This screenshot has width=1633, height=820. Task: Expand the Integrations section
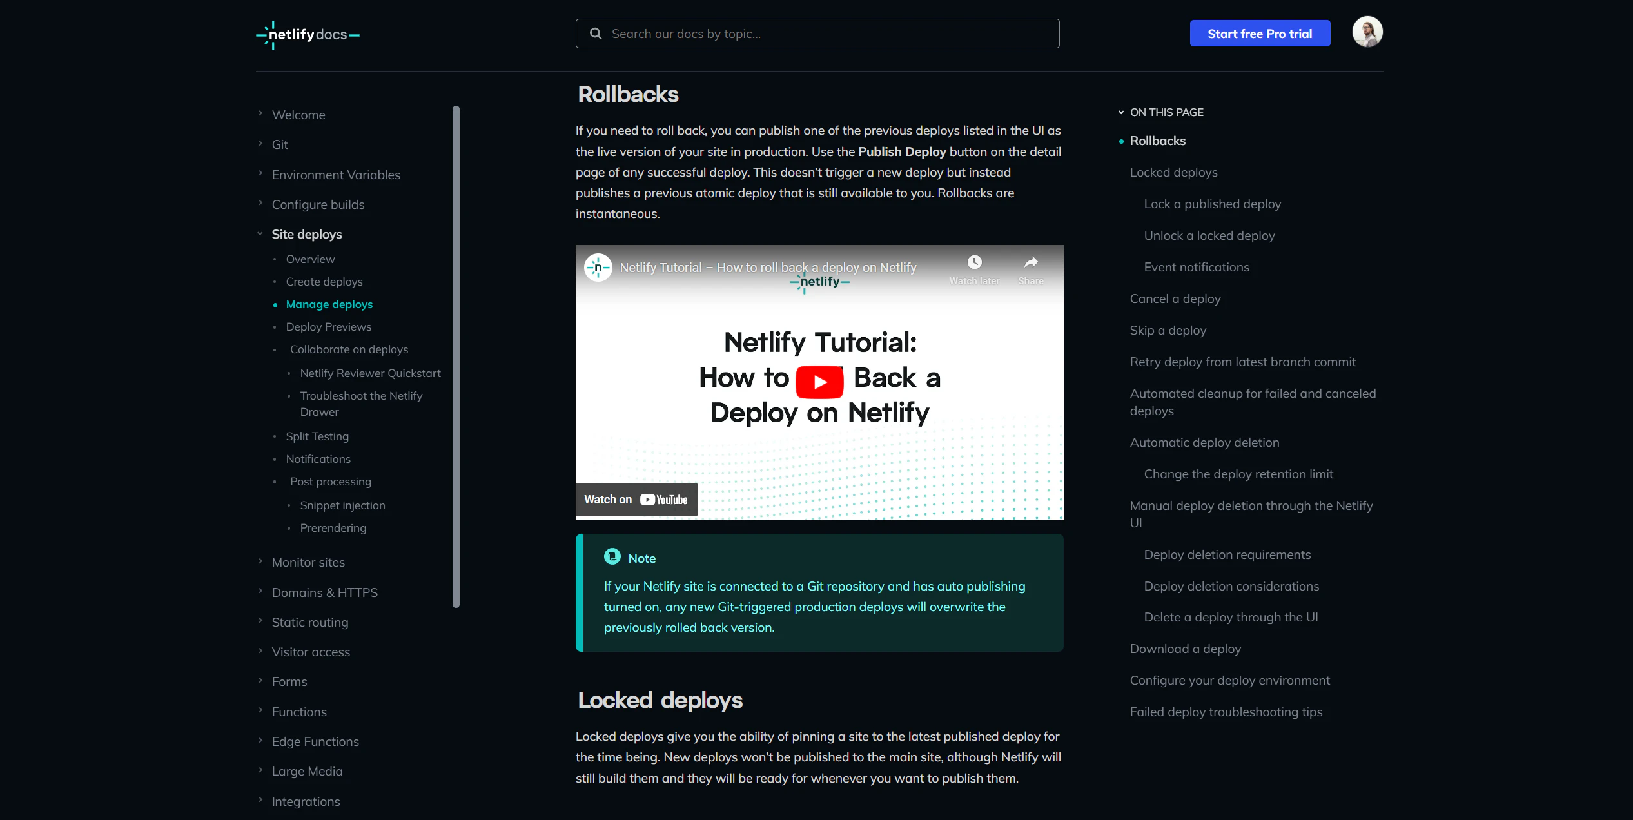(x=260, y=800)
